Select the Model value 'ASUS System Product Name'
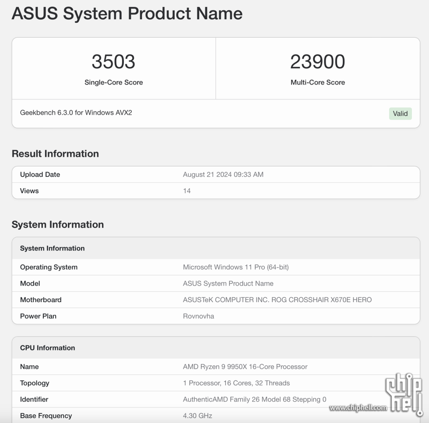Screen dimensions: 429x423 pyautogui.click(x=228, y=283)
